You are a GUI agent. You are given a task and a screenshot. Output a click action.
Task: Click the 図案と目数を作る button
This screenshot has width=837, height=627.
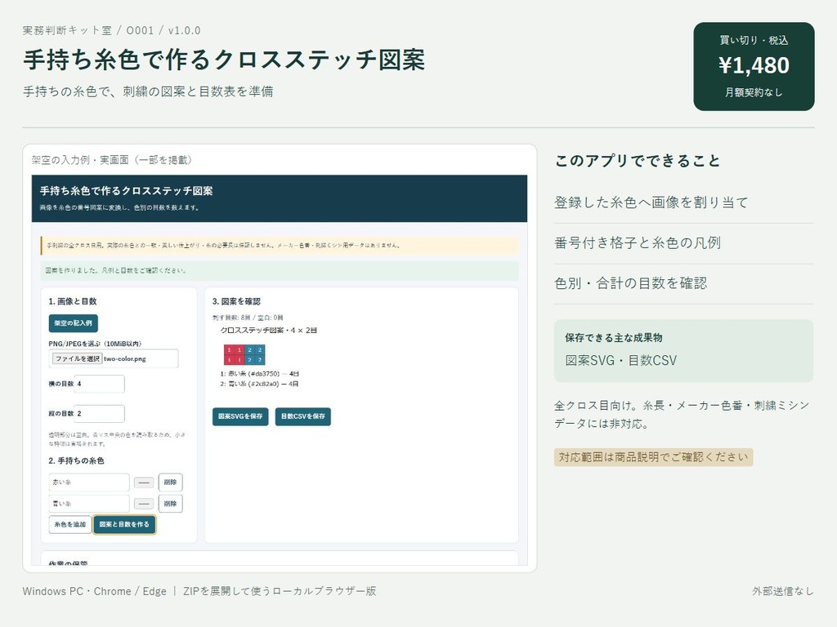[x=124, y=525]
